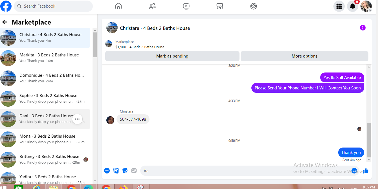The image size is (378, 189).
Task: Open the Groups icon in top bar
Action: 254,6
